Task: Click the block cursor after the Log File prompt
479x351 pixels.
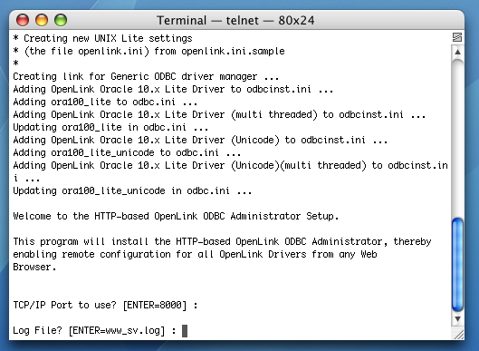Action: [185, 331]
